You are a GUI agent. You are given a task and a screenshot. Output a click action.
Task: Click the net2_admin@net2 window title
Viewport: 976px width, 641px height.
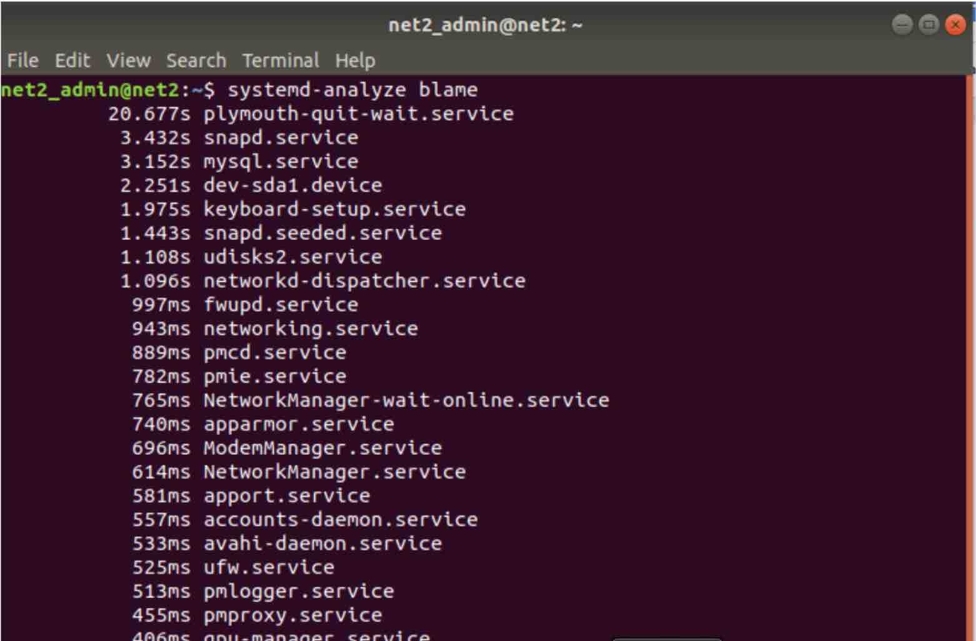tap(486, 26)
